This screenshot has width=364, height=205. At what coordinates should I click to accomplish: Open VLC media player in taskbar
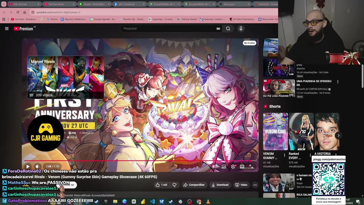(208, 202)
